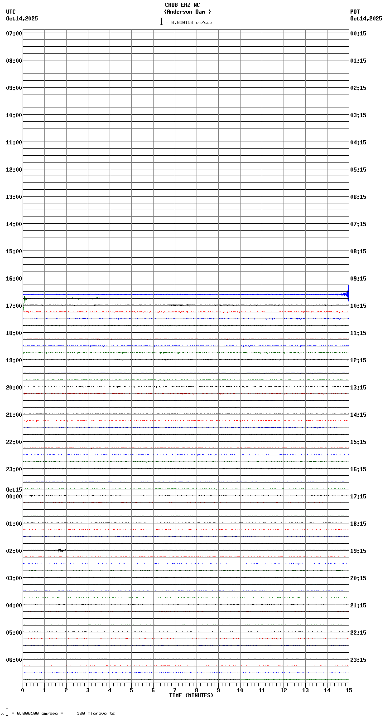Select the Oct14,2025 date under PDT
Viewport: 385px width, 719px height.
point(366,19)
